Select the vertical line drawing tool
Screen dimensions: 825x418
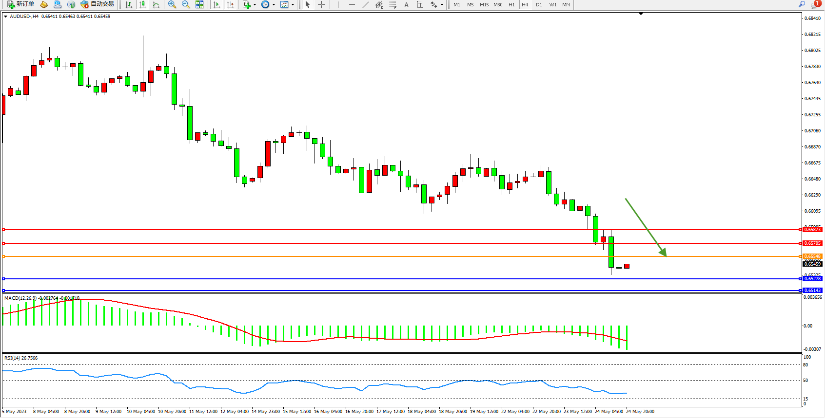(338, 4)
